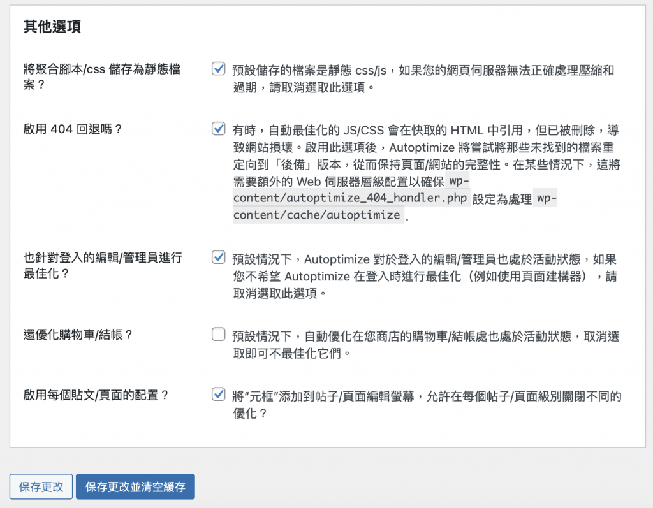Click the 保存更改 button
The image size is (653, 508).
(41, 486)
